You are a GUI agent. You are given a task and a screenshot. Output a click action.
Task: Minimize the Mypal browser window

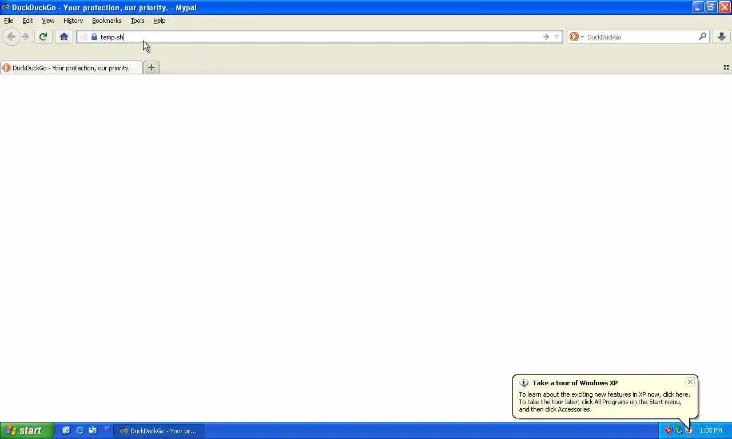pos(698,7)
